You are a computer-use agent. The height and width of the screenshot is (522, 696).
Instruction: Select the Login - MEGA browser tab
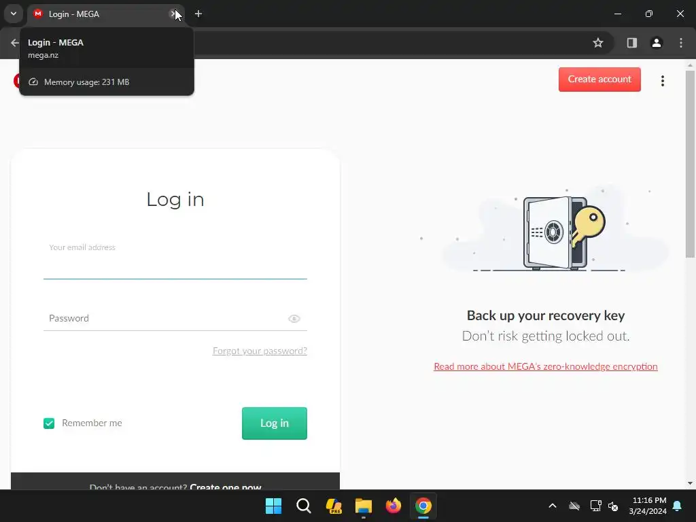point(105,14)
